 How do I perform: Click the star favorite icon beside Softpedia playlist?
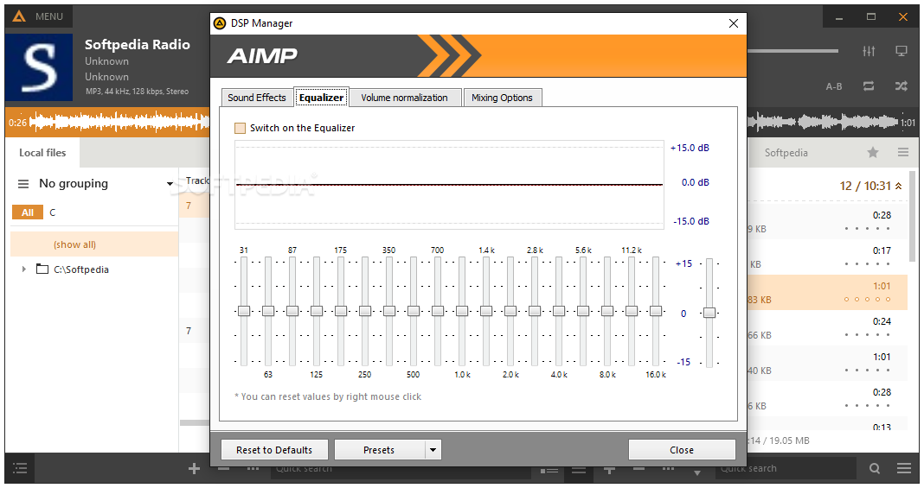873,152
